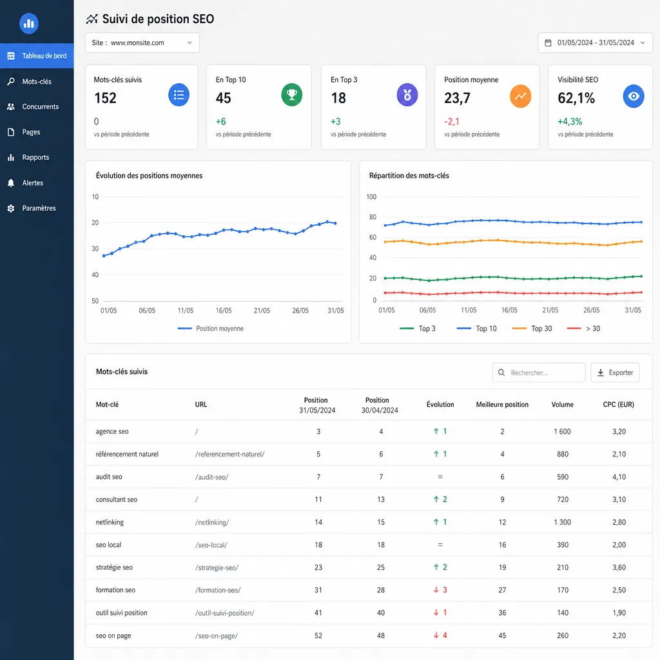Click the /seo-on-page/ URL
Viewport: 660px width, 660px height.
(216, 636)
